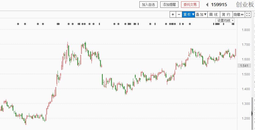Click the vertical scrollbar at right edge
Image resolution: width=255 pixels, height=130 pixels.
click(252, 114)
